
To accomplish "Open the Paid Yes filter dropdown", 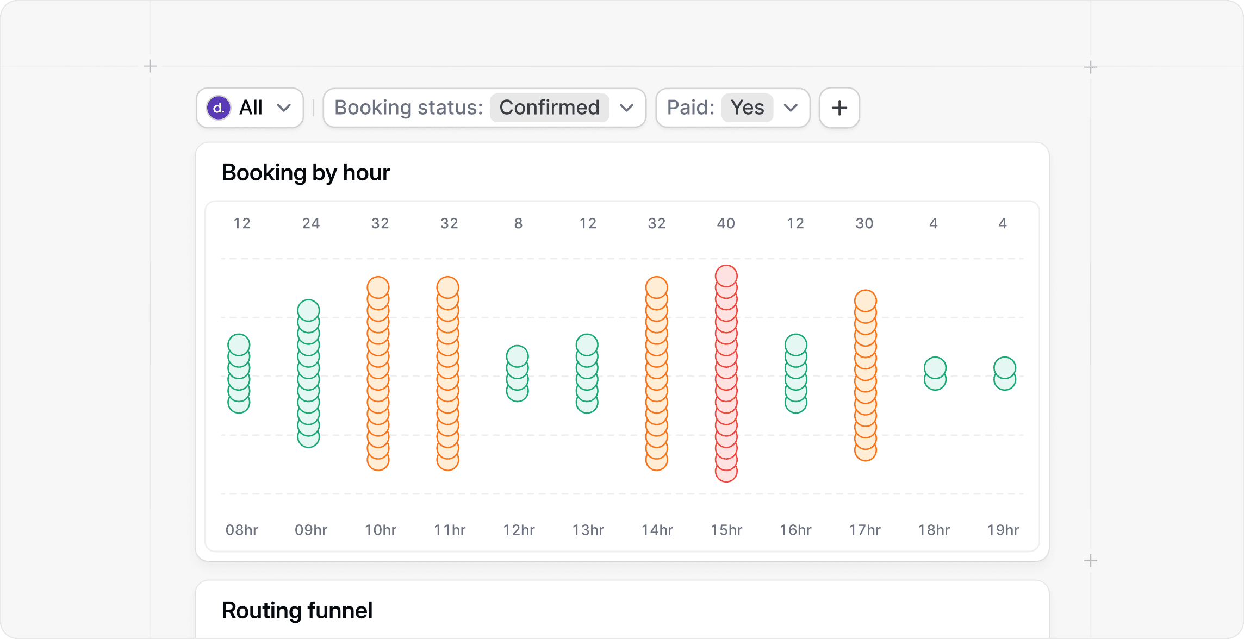I will coord(733,108).
